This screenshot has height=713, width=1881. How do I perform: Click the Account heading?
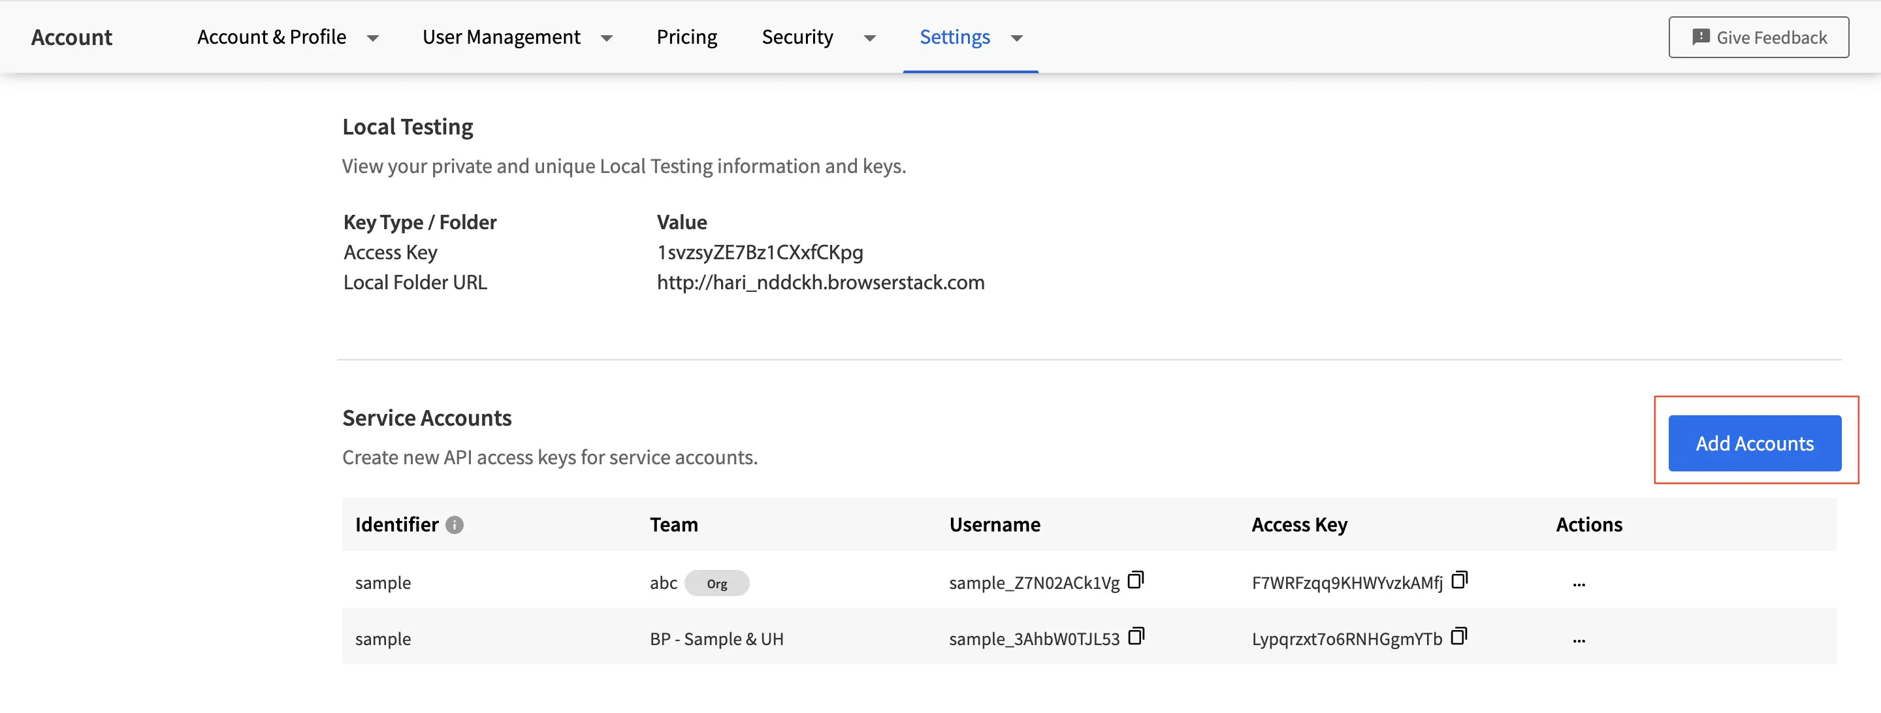point(71,37)
